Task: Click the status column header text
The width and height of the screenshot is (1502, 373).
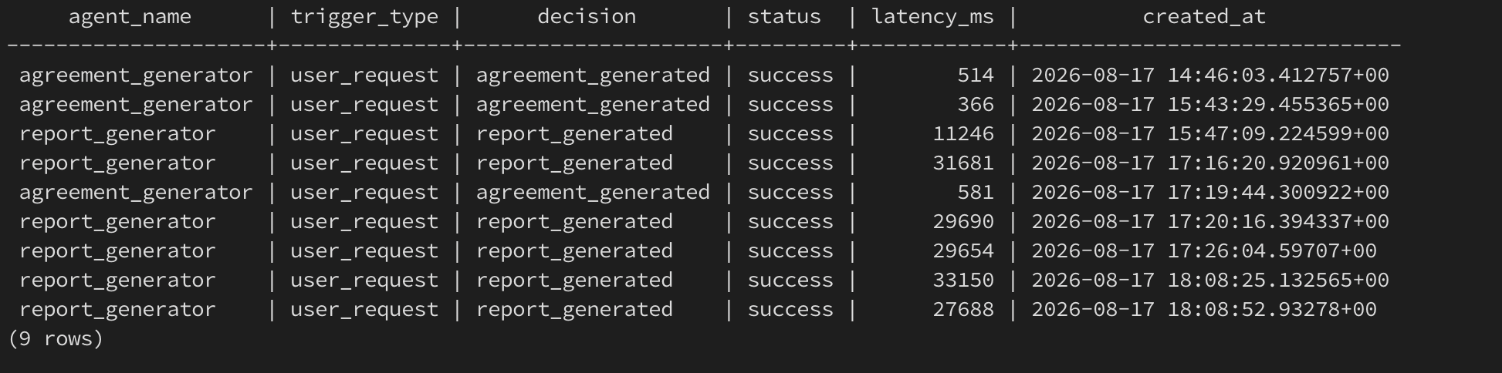Action: (784, 17)
